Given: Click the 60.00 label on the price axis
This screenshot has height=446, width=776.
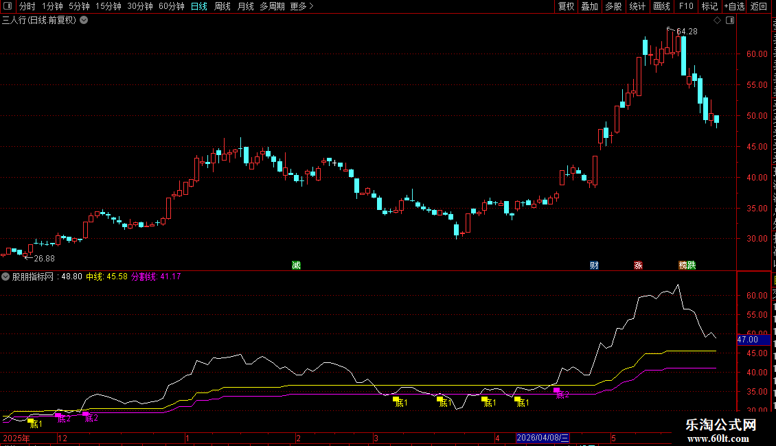Looking at the screenshot, I should [x=757, y=54].
